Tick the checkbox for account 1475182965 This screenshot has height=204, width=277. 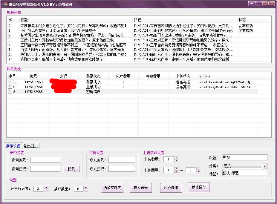(10, 92)
